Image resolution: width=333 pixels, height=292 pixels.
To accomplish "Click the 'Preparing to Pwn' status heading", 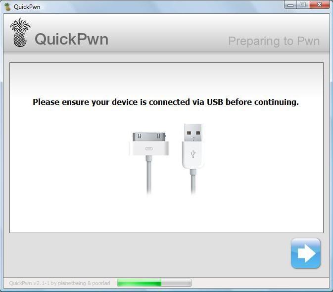I will [x=274, y=41].
